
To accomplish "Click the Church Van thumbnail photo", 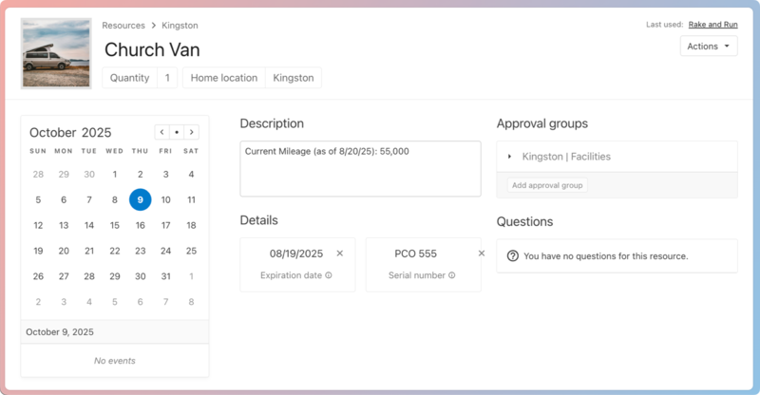I will coord(56,53).
